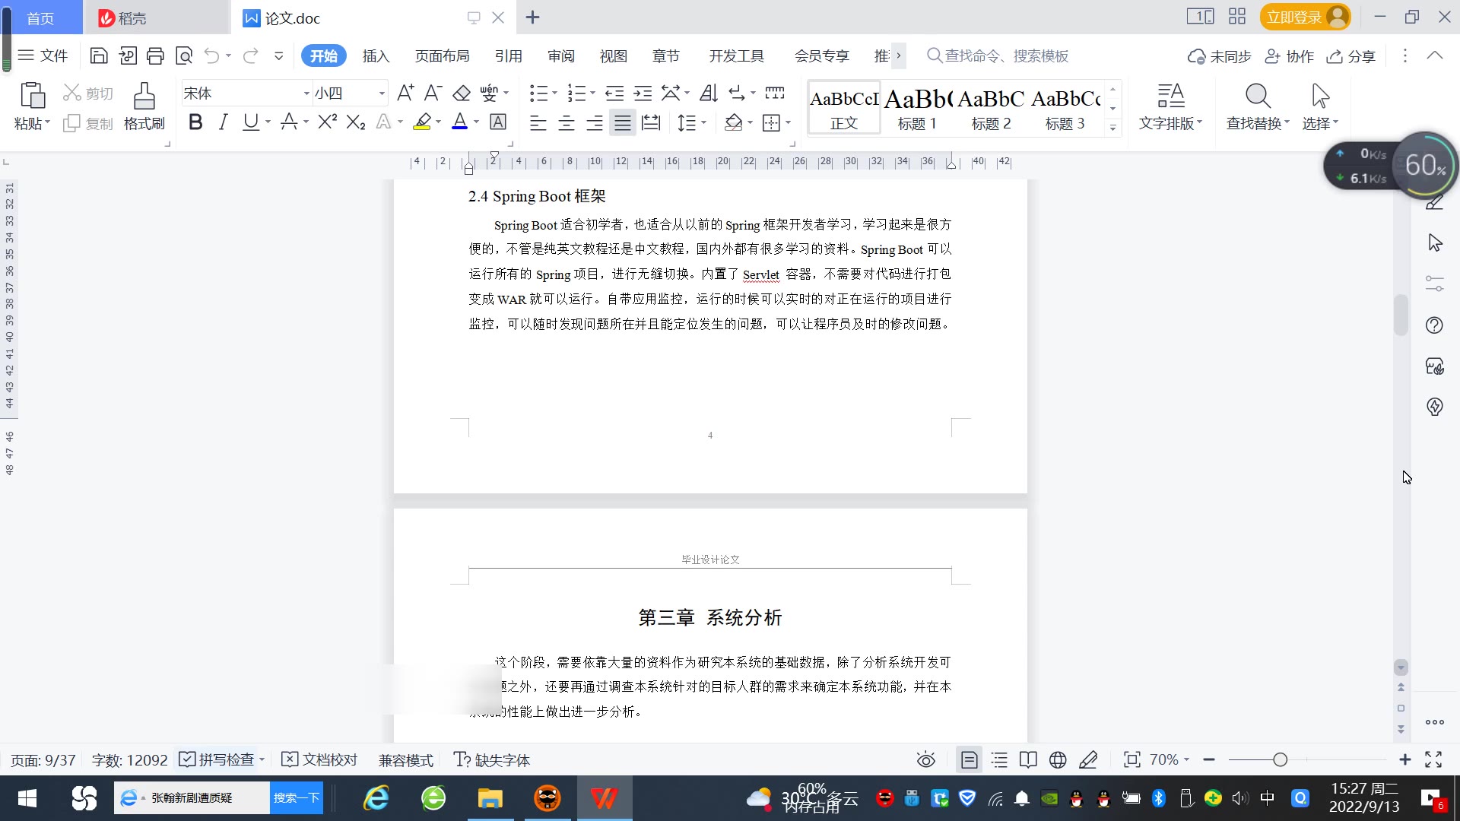Open the font size dropdown showing 小四
This screenshot has width=1460, height=821.
(382, 94)
